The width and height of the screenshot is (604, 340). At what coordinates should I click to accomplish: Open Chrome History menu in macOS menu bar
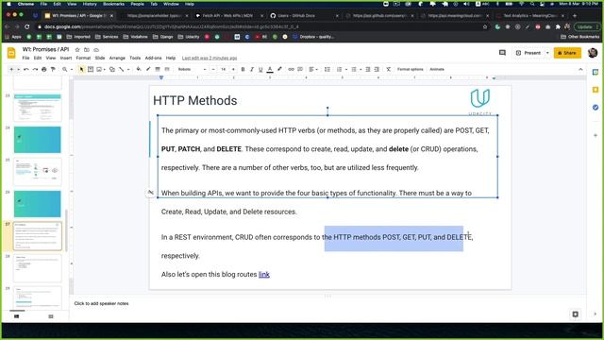click(90, 4)
